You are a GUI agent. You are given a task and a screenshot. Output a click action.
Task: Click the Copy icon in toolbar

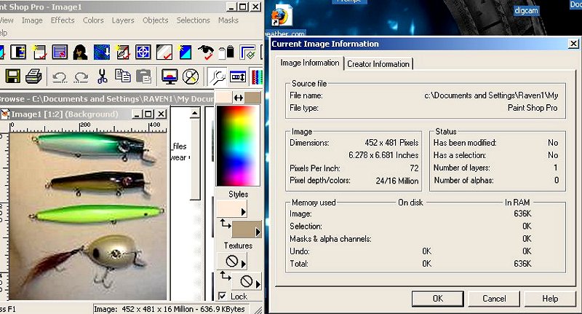(x=124, y=76)
